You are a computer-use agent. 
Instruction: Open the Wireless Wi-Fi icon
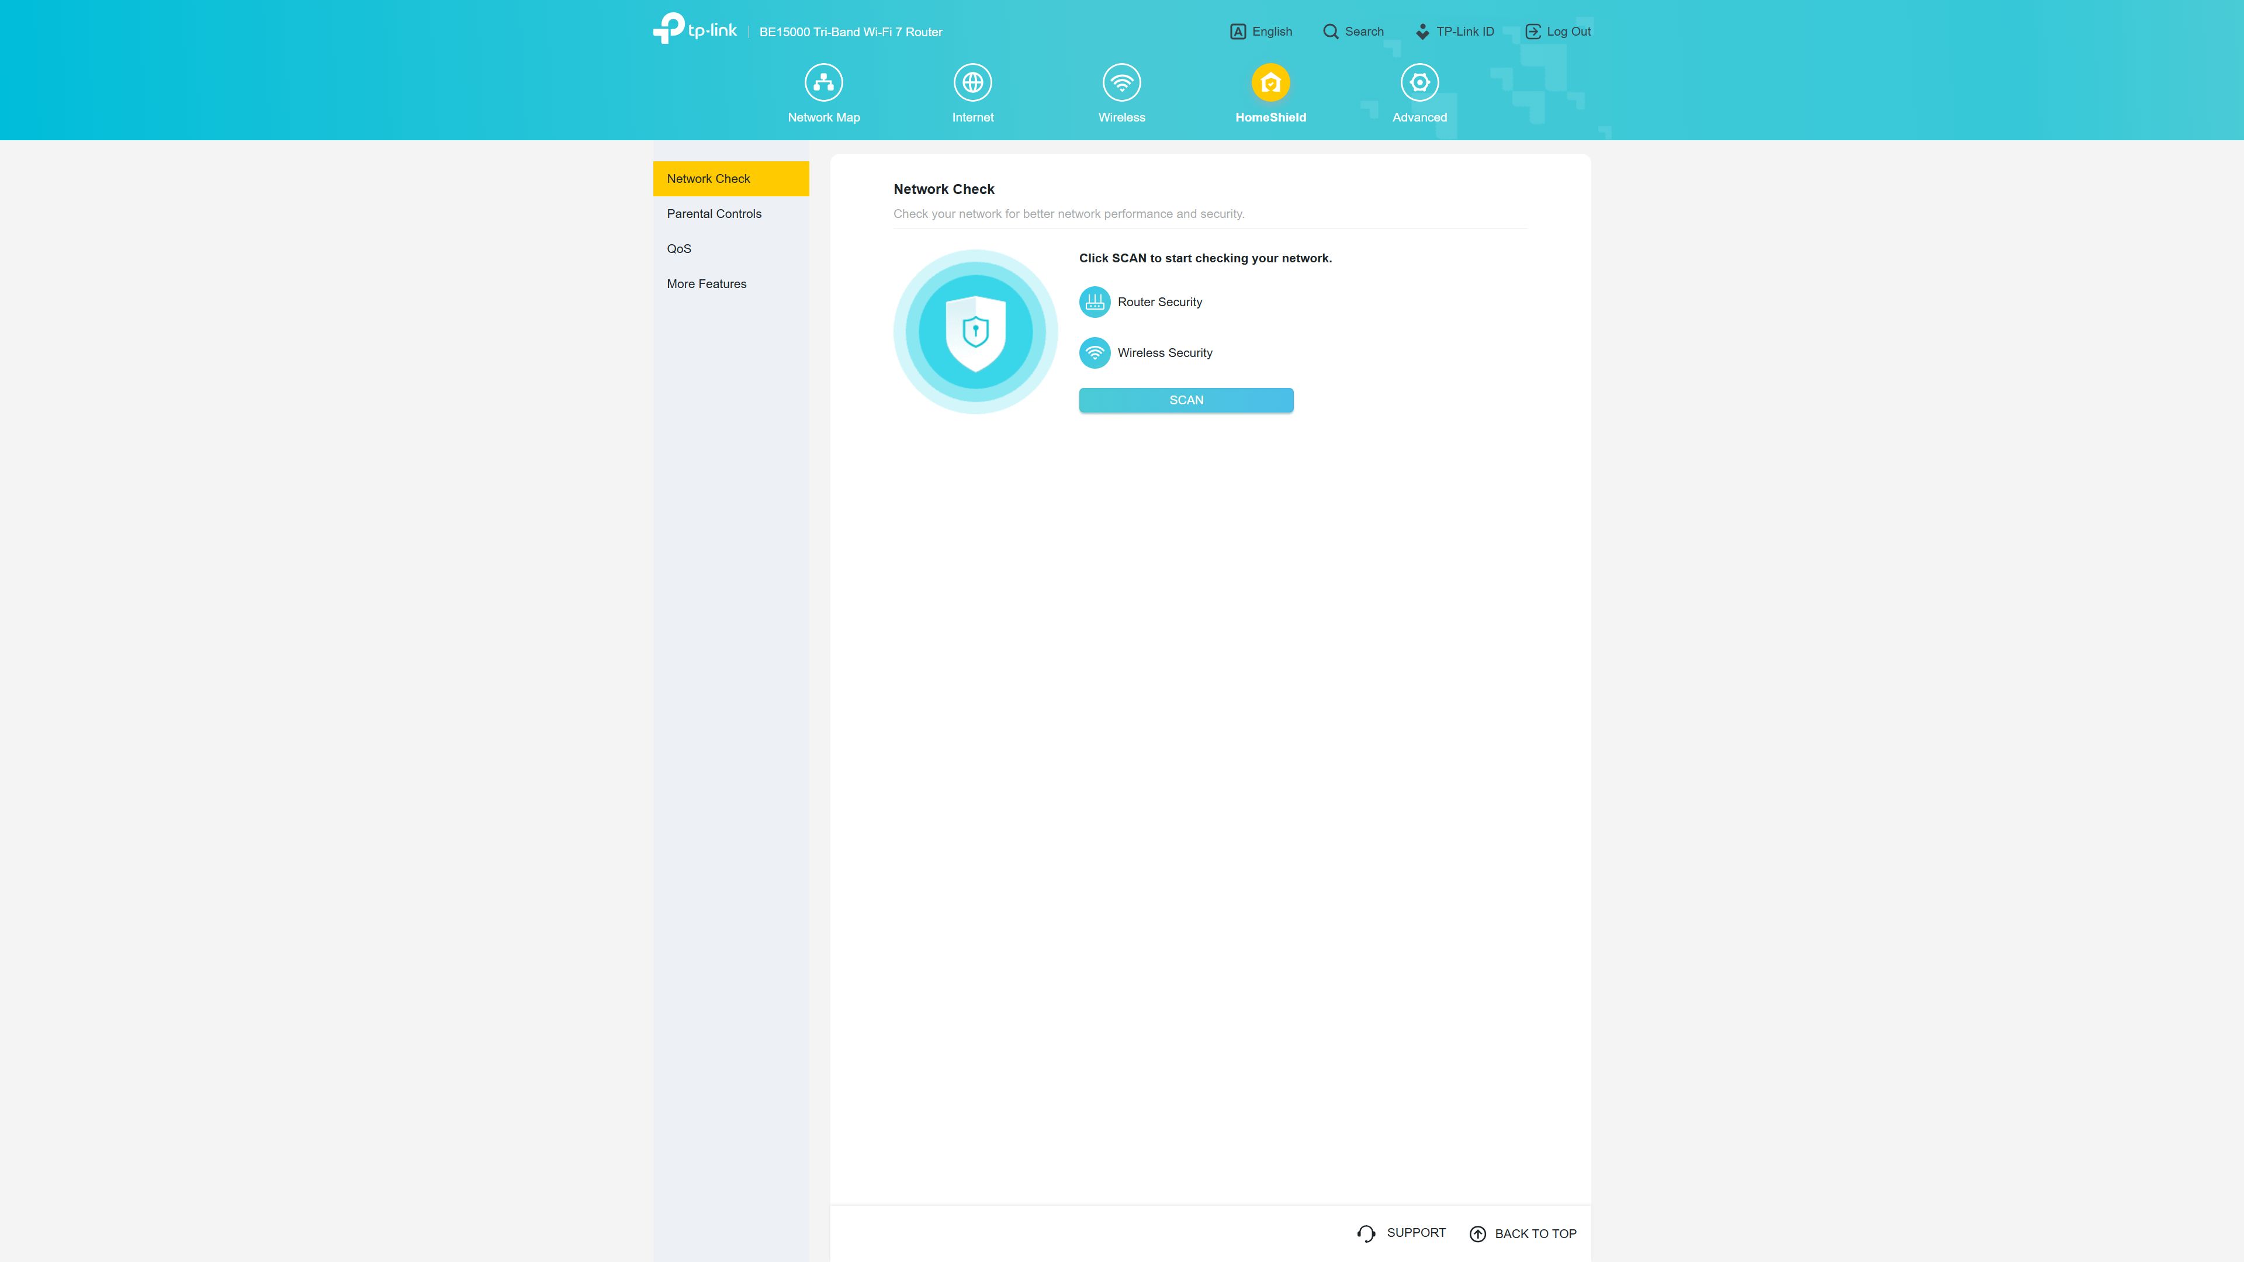pyautogui.click(x=1121, y=83)
